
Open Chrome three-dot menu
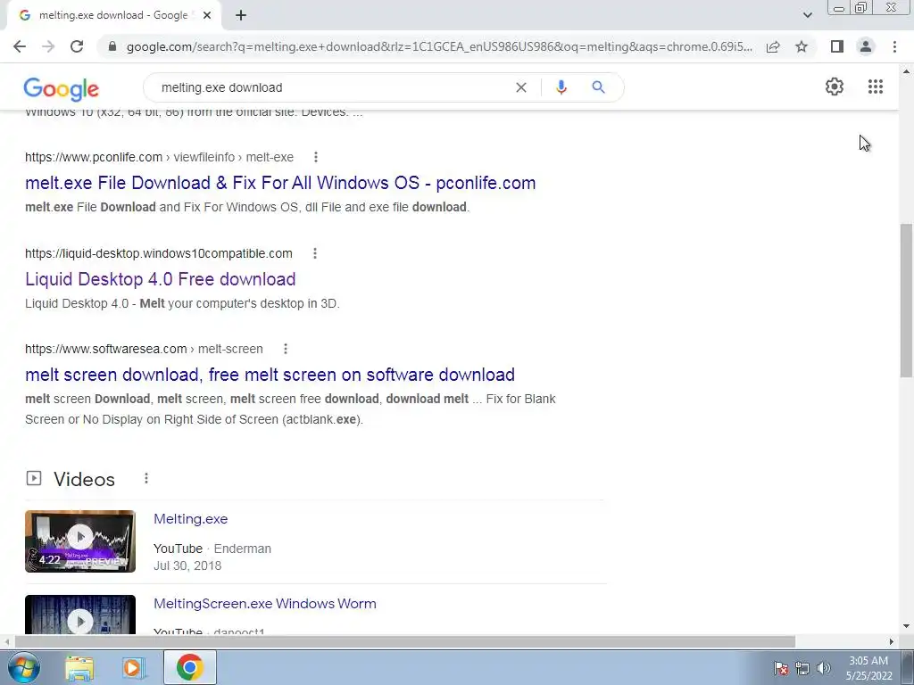tap(894, 46)
